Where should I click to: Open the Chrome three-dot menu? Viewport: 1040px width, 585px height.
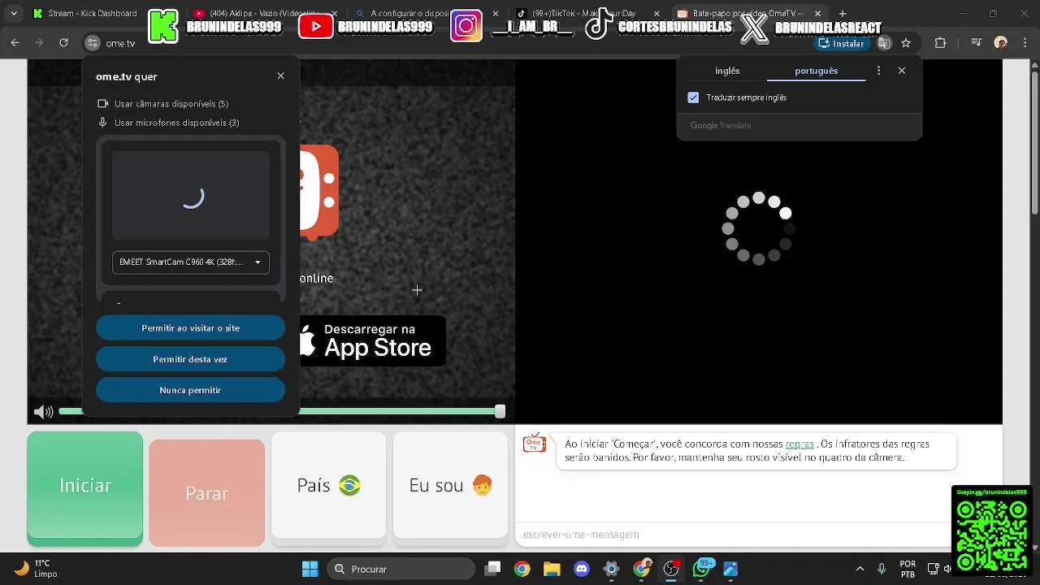tap(1025, 43)
